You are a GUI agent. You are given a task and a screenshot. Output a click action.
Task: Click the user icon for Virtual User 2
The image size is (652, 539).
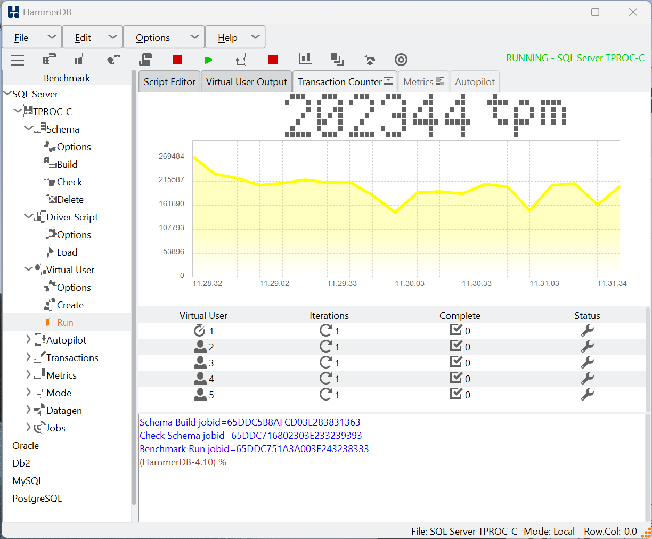[200, 347]
